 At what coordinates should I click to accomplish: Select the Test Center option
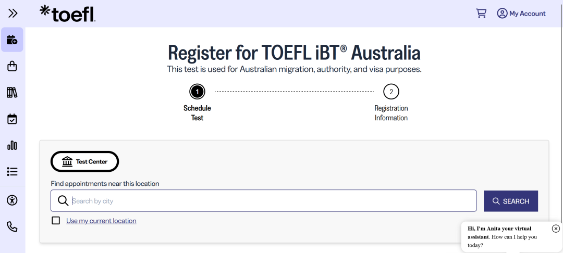tap(85, 162)
